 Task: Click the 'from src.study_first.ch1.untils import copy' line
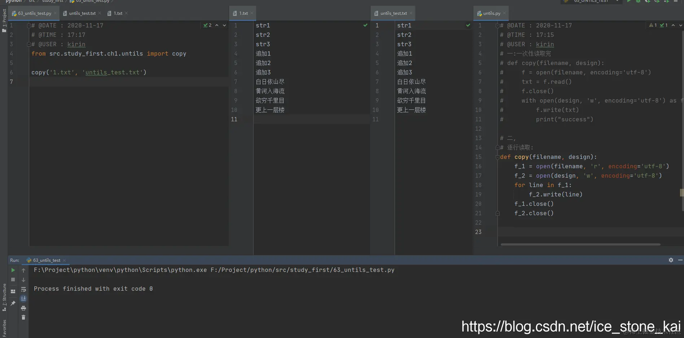[x=109, y=53]
